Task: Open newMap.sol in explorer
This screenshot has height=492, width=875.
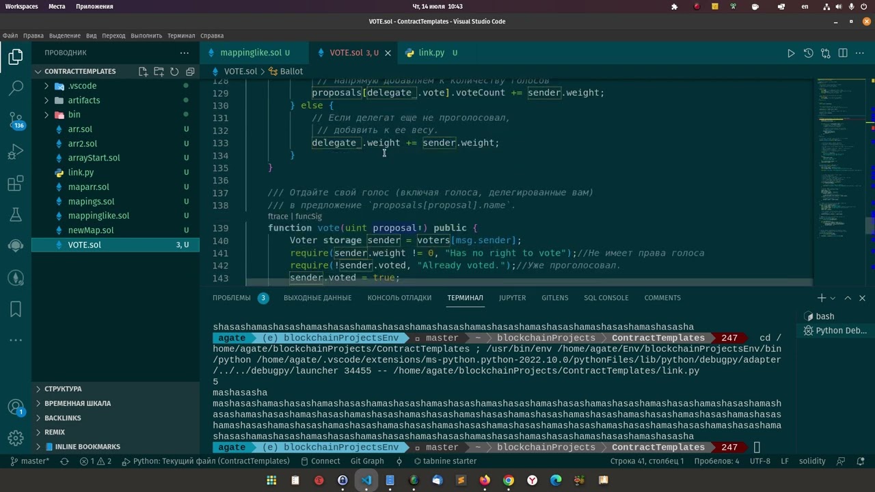Action: [116, 230]
